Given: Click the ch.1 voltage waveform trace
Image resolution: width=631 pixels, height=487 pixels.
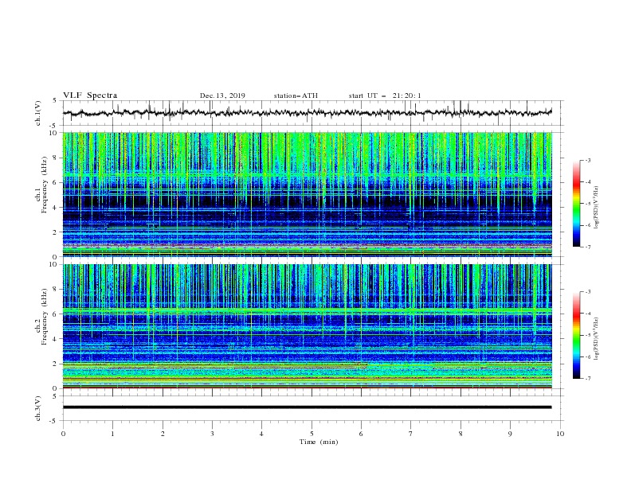Looking at the screenshot, I should (x=307, y=113).
